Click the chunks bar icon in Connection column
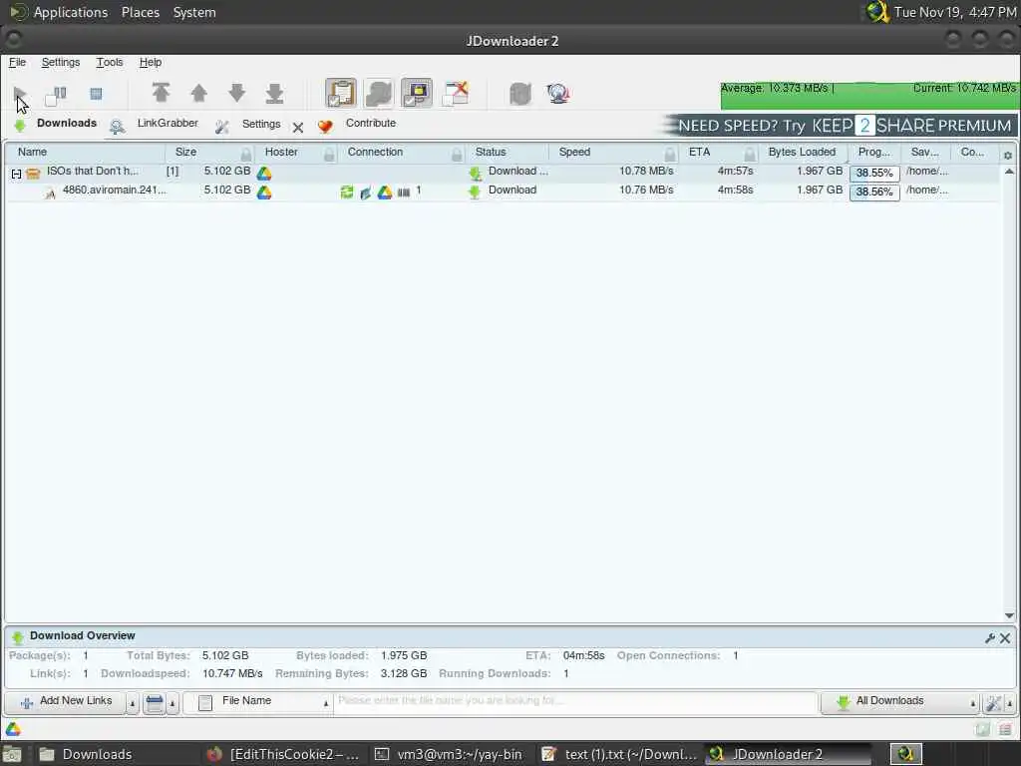 (x=404, y=192)
